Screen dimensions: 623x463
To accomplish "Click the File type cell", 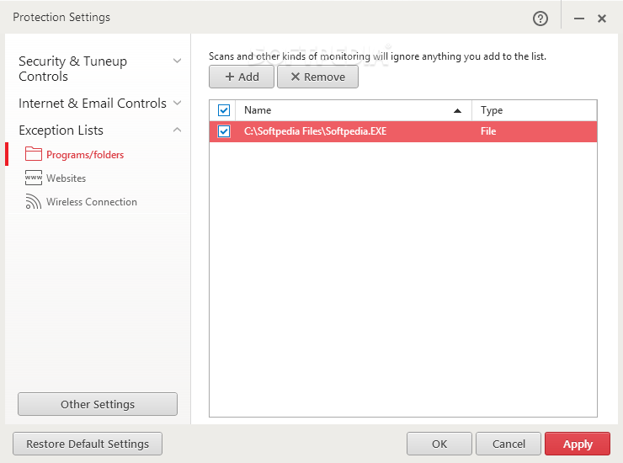I will click(x=488, y=131).
